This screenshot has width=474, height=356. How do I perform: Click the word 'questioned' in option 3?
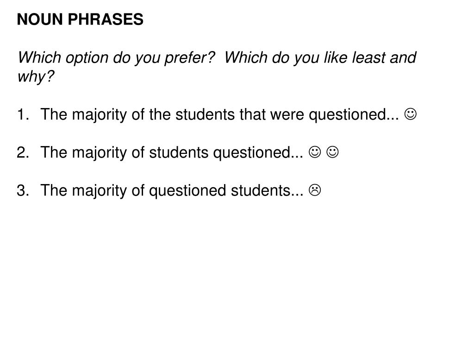click(x=187, y=191)
